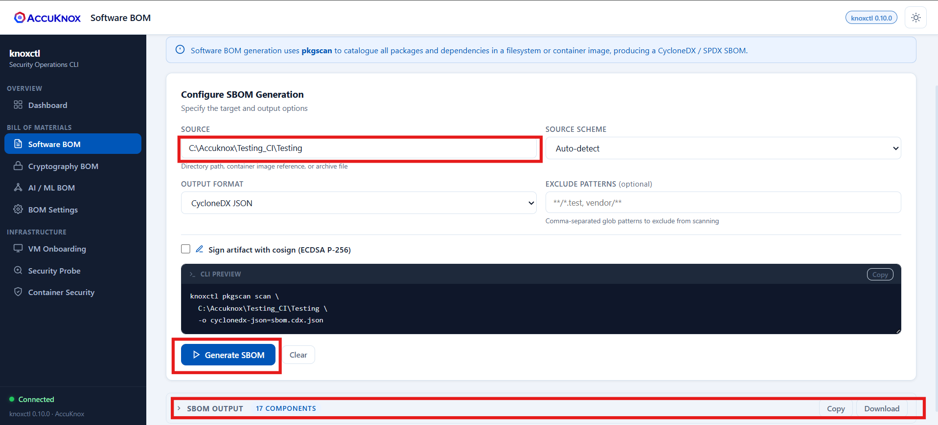Open BOM Settings
938x425 pixels.
[73, 210]
